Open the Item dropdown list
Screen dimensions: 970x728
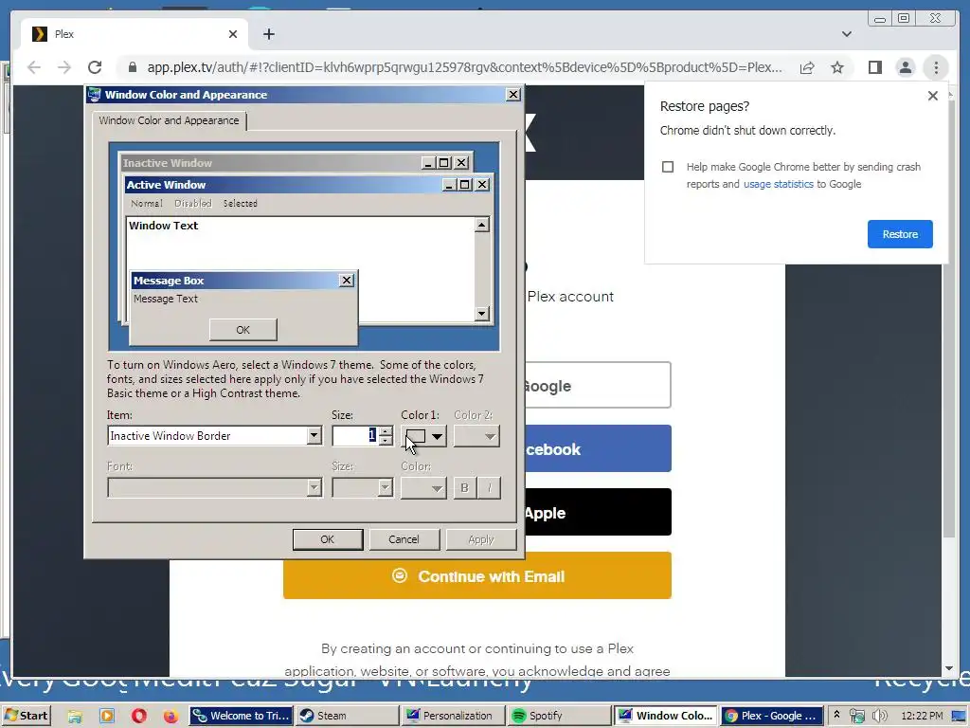(314, 435)
